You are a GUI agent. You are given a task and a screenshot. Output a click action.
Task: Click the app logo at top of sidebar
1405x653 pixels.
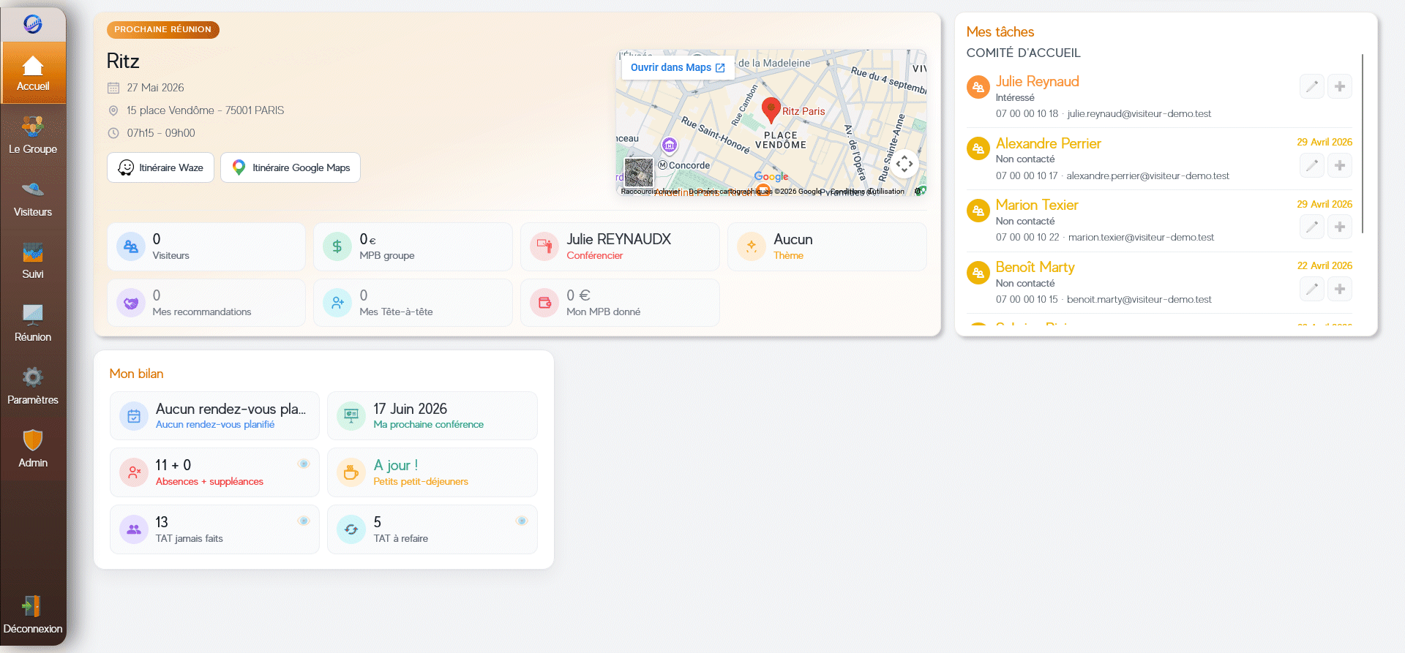33,24
